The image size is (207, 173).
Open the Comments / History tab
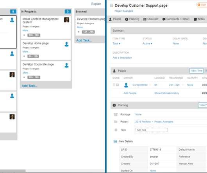176,19
